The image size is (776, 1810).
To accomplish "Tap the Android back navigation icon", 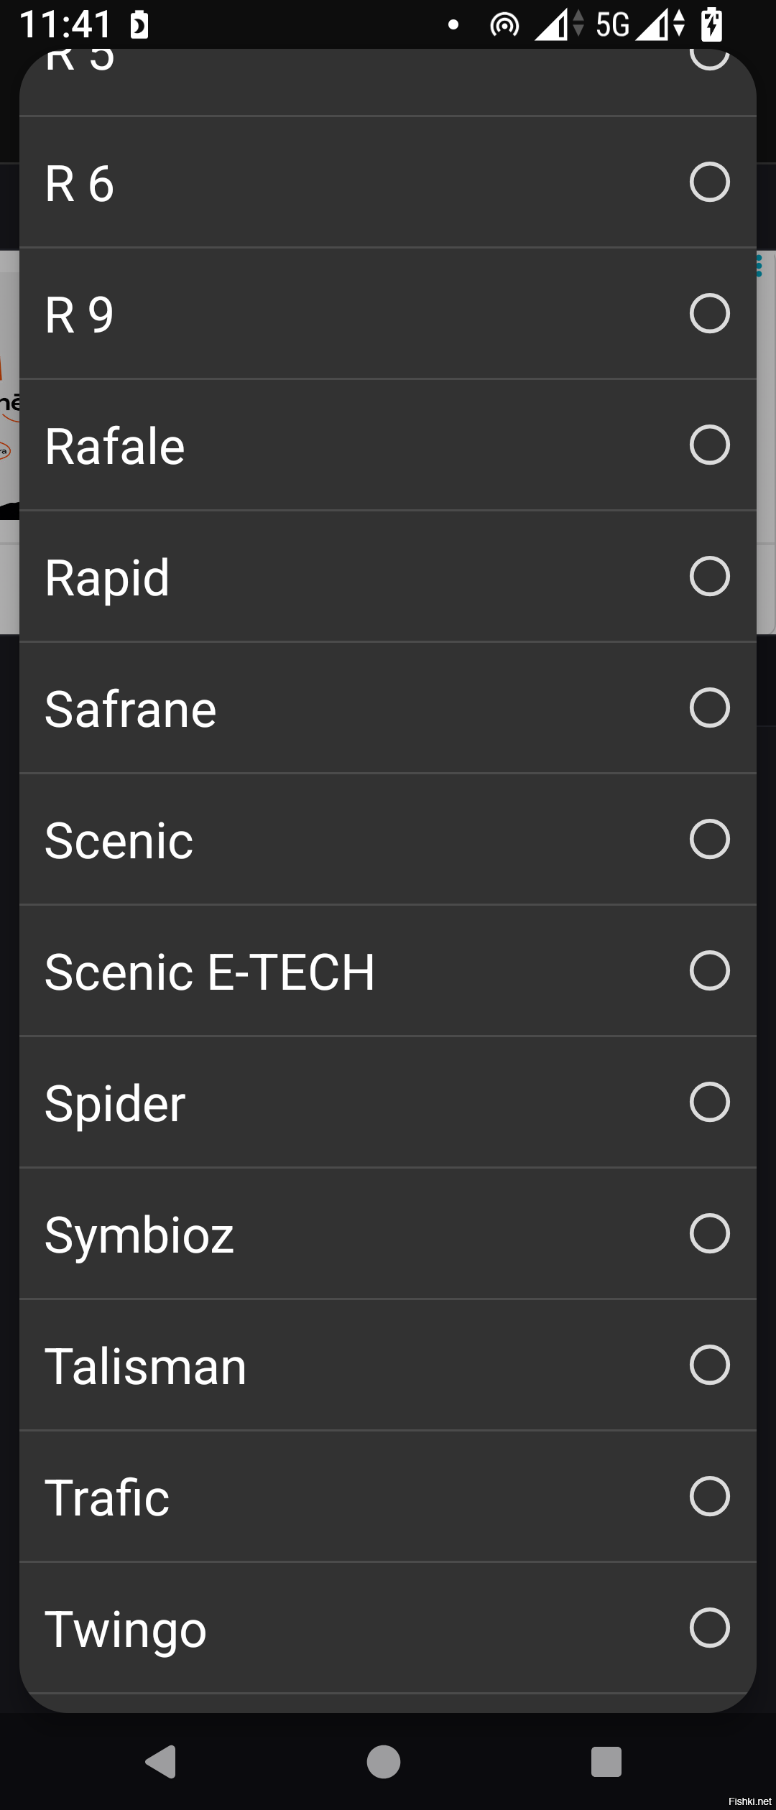I will click(x=162, y=1761).
